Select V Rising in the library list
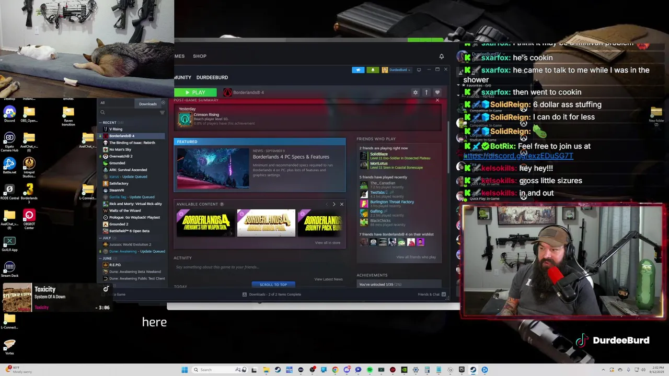The image size is (669, 376). coord(116,129)
